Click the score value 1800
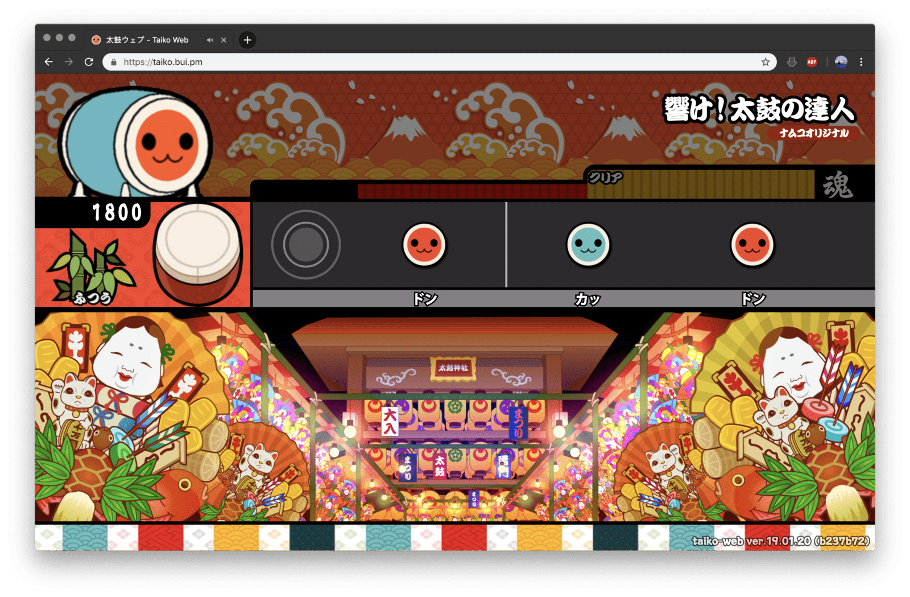 pyautogui.click(x=117, y=212)
